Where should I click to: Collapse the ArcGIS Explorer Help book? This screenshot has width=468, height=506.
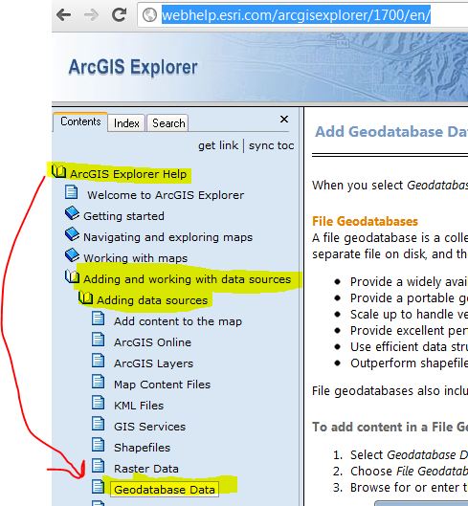tap(58, 171)
